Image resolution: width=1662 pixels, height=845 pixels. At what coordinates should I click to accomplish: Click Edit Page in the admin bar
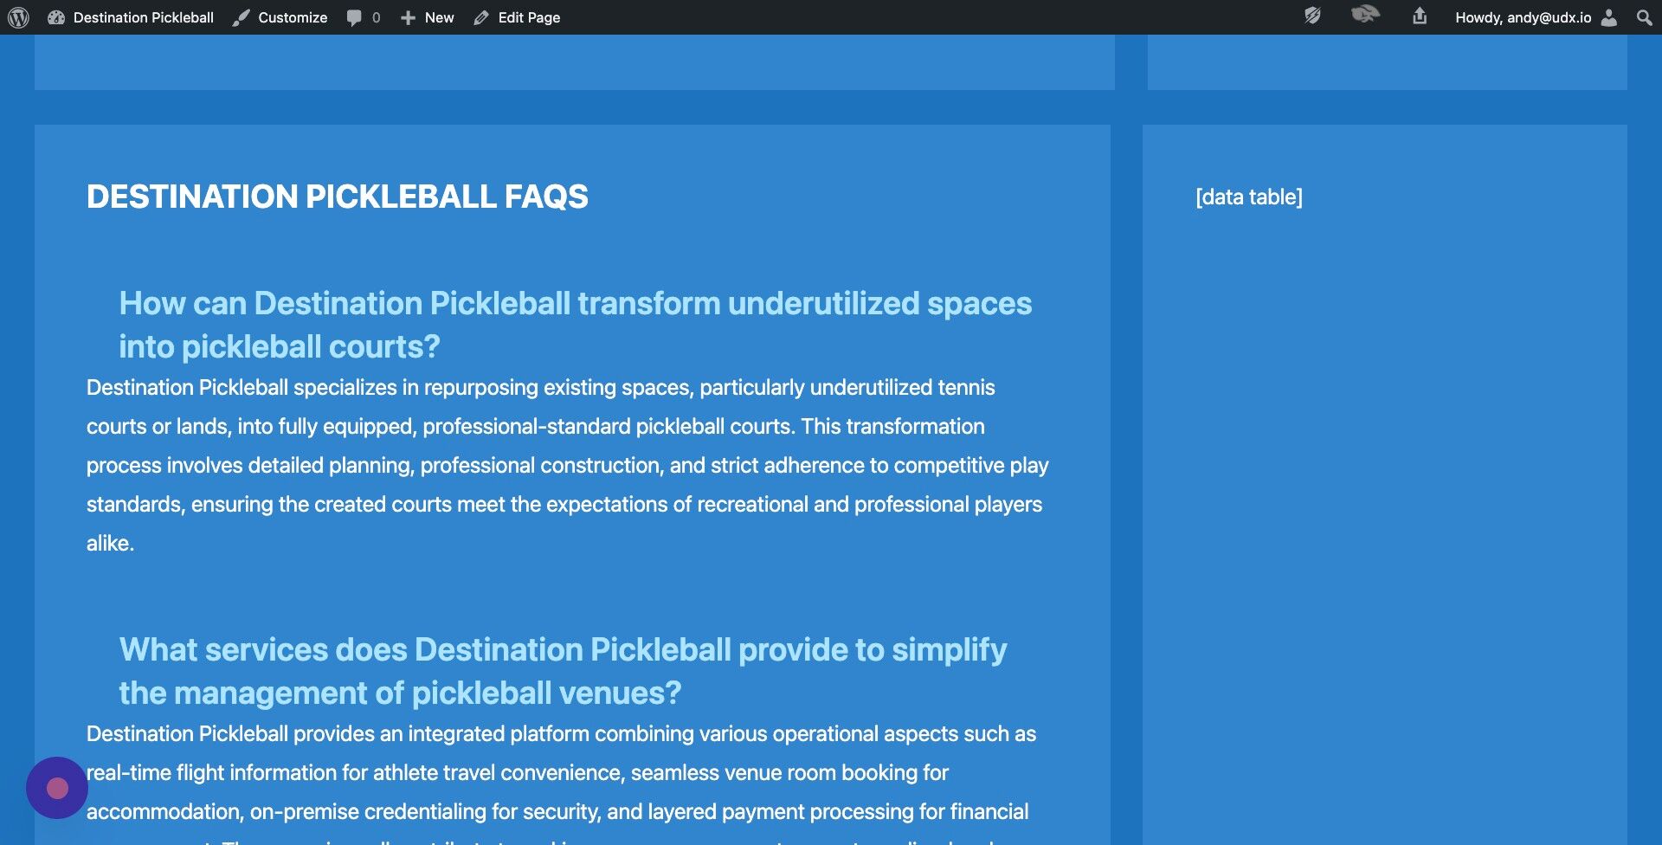pos(518,17)
